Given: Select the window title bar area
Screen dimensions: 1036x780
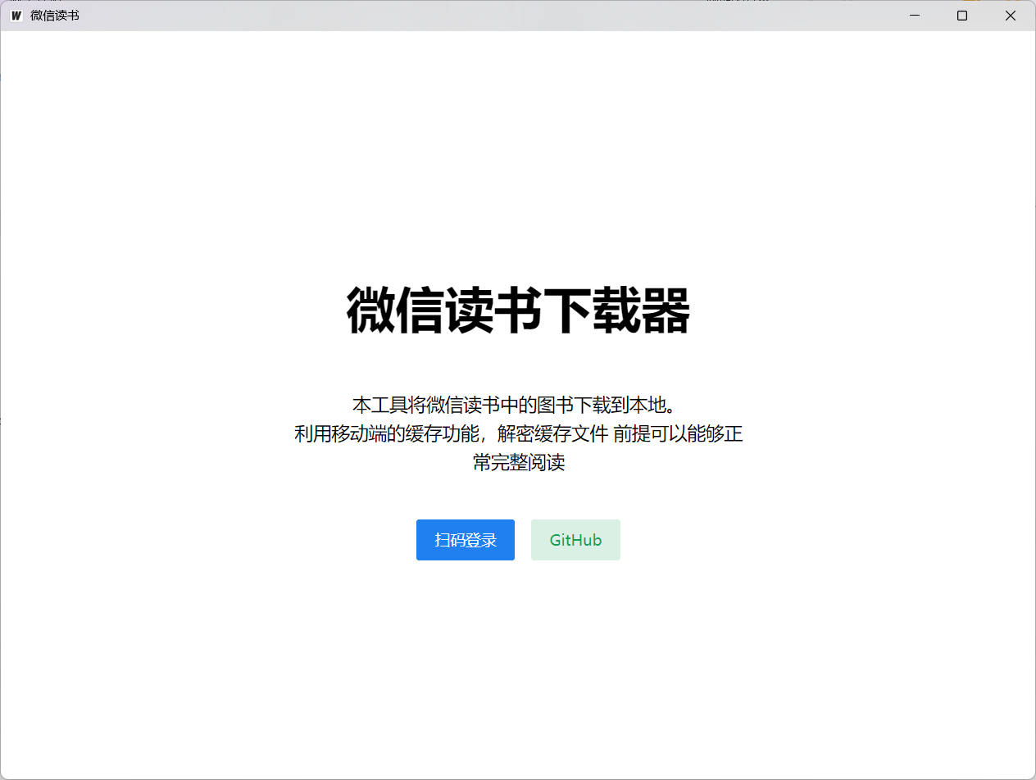Looking at the screenshot, I should 492,15.
